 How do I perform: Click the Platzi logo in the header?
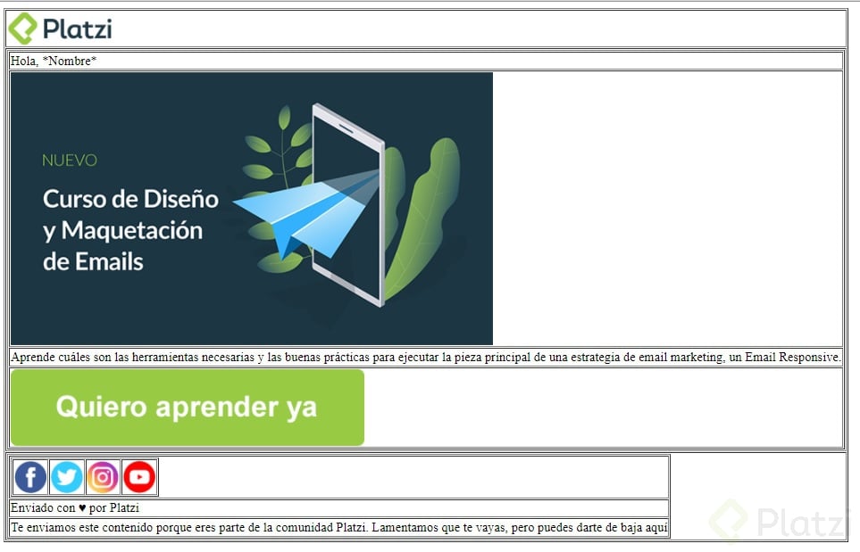coord(61,28)
